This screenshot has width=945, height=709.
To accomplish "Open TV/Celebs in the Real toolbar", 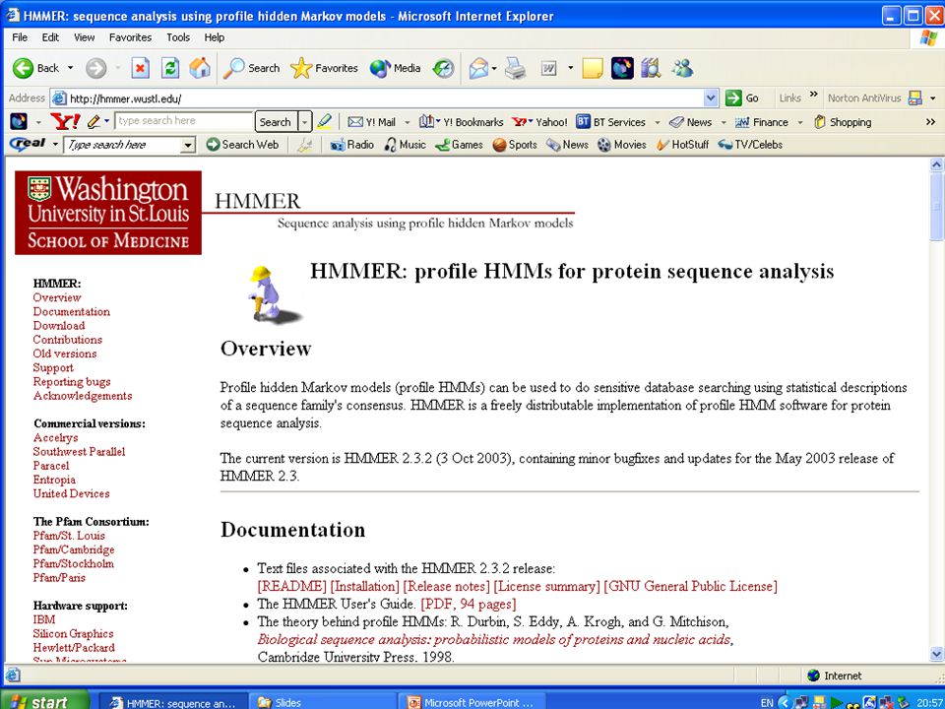I will pyautogui.click(x=750, y=145).
